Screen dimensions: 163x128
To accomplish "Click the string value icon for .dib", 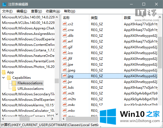I will coord(64,35).
